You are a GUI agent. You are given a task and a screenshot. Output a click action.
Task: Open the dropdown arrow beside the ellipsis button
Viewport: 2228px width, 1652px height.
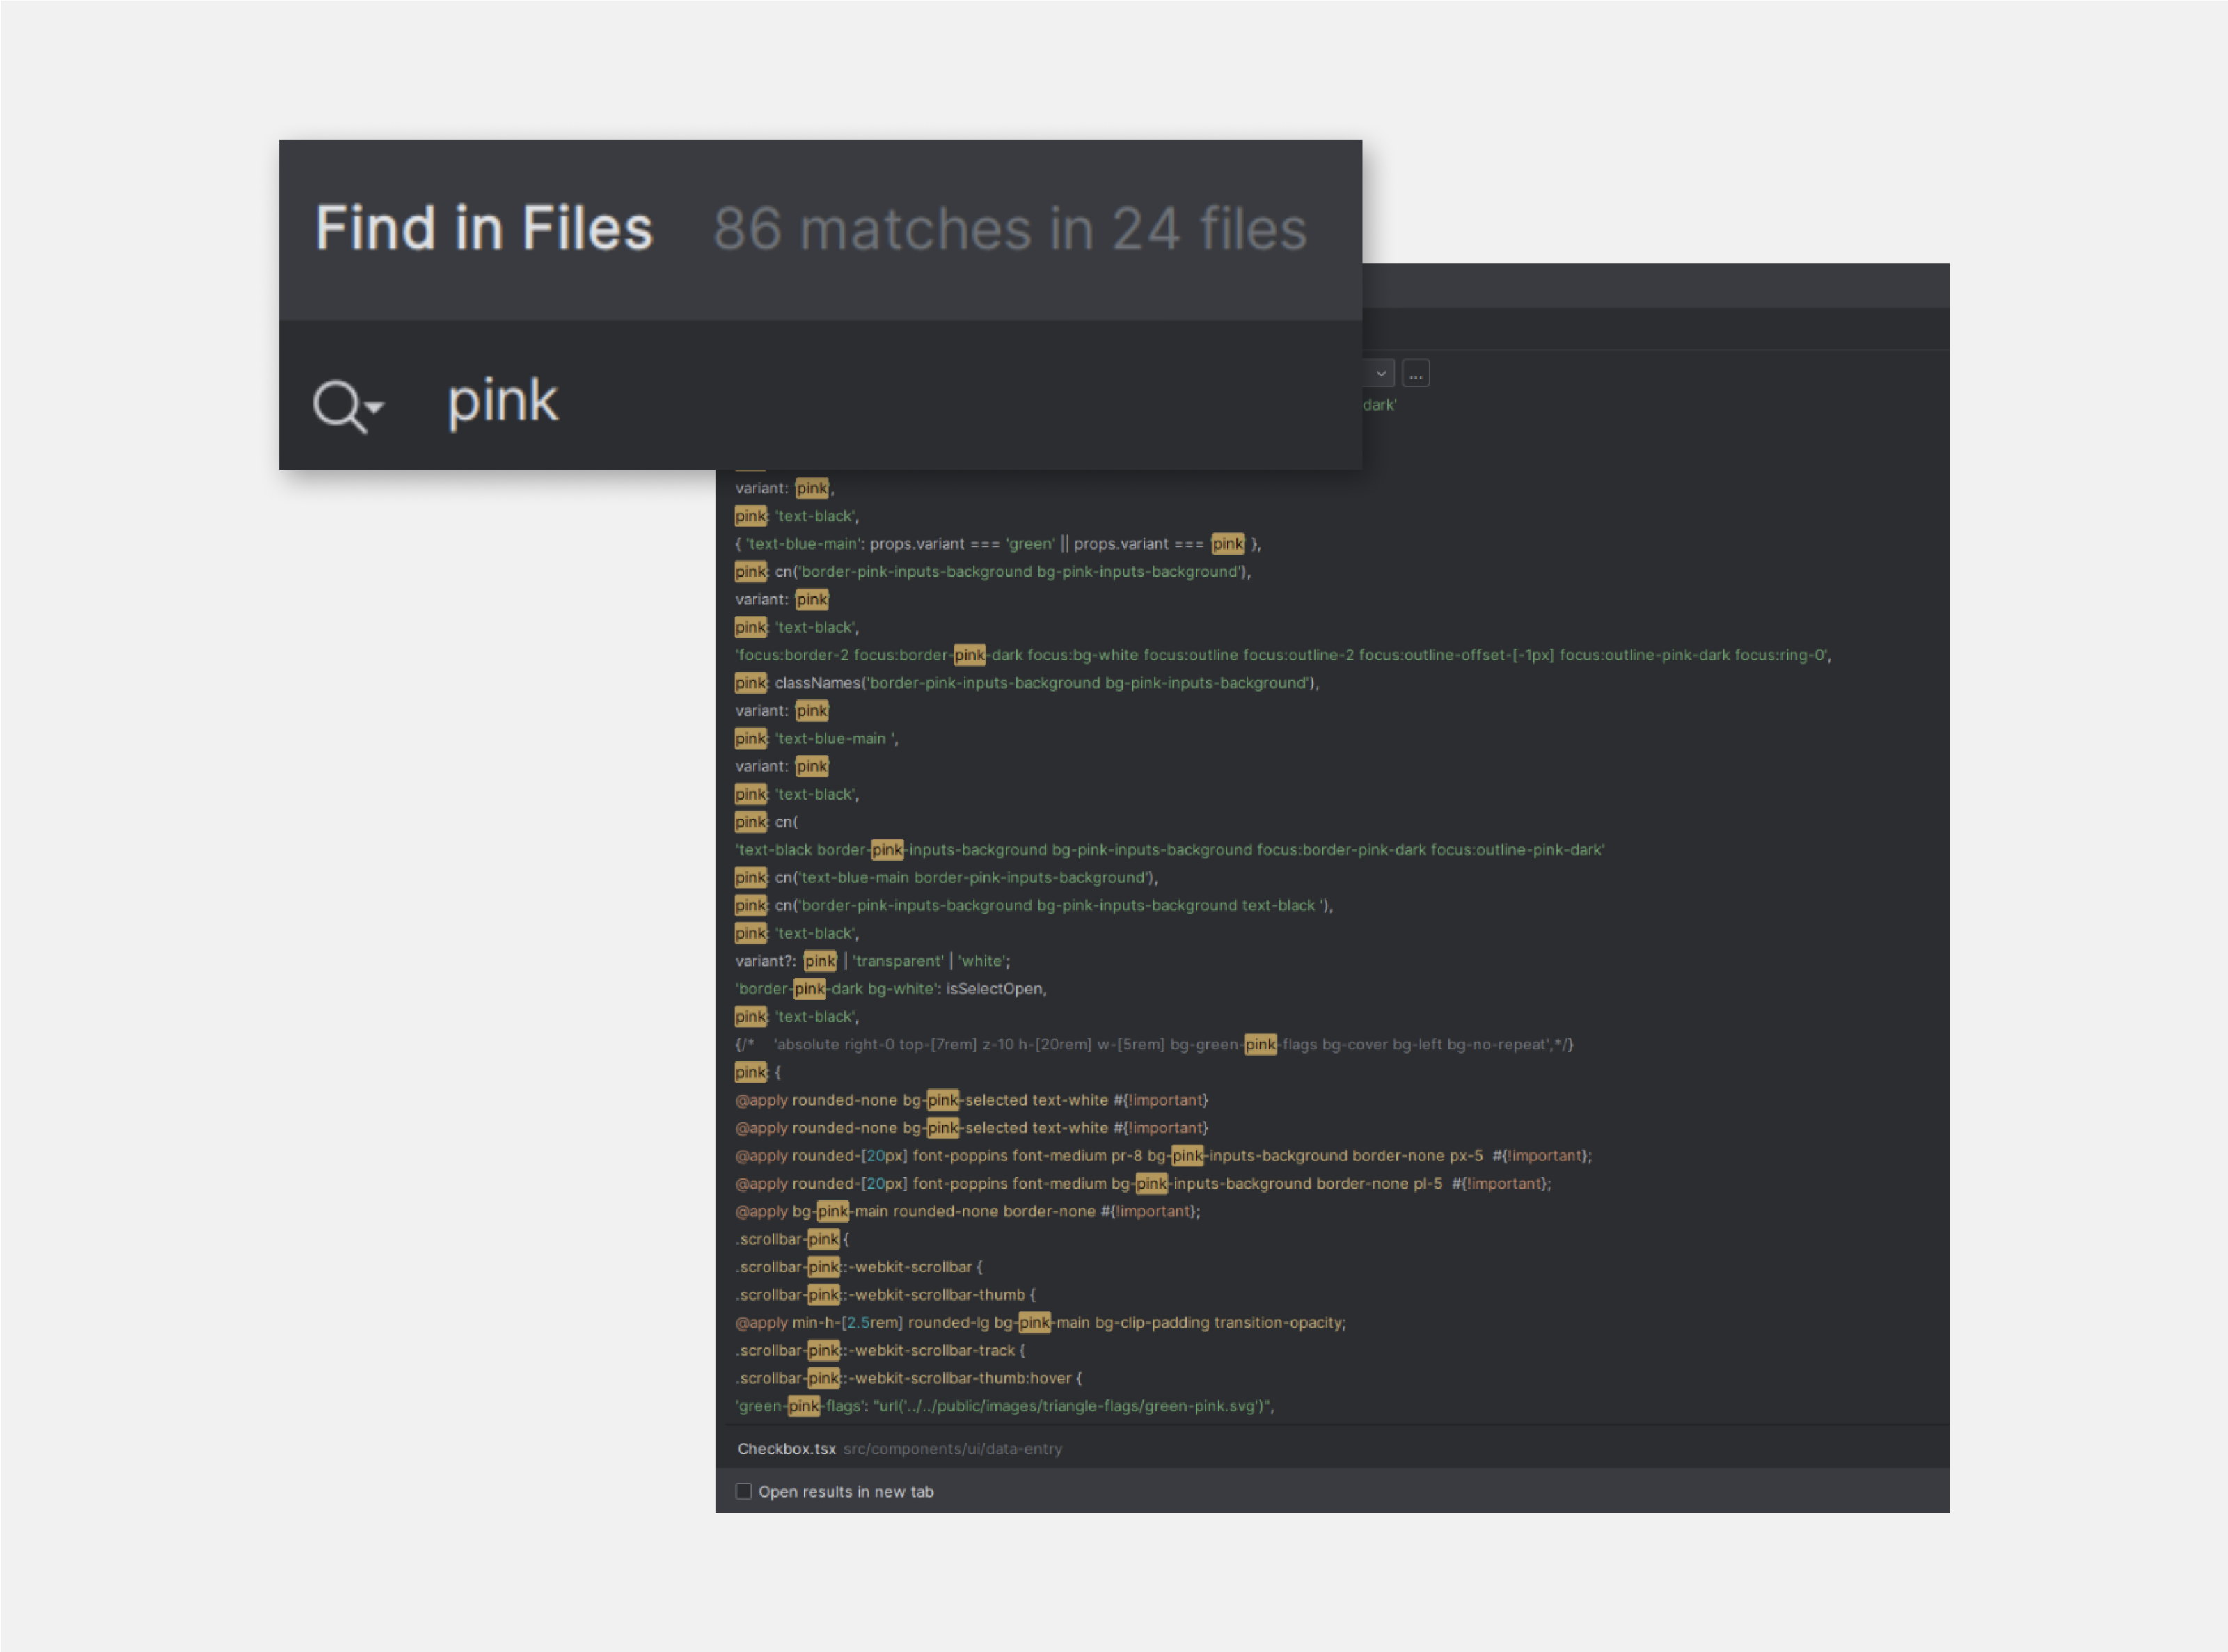[x=1380, y=374]
